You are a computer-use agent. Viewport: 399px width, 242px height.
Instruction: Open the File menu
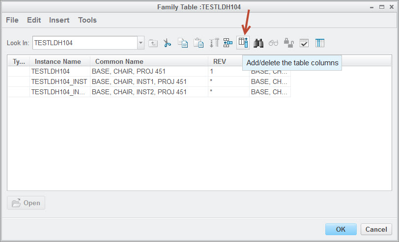[x=12, y=20]
